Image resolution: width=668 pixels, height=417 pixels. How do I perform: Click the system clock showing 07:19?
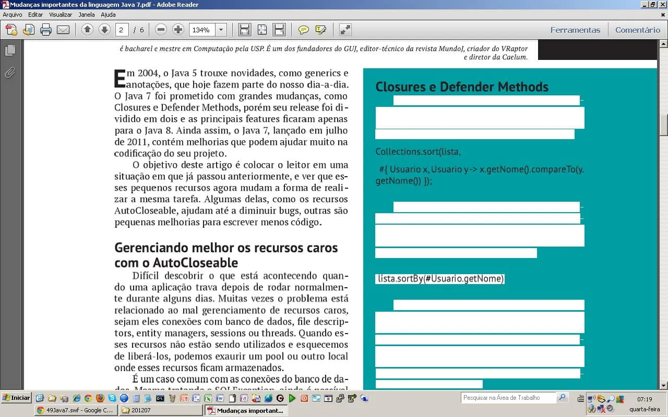click(645, 399)
